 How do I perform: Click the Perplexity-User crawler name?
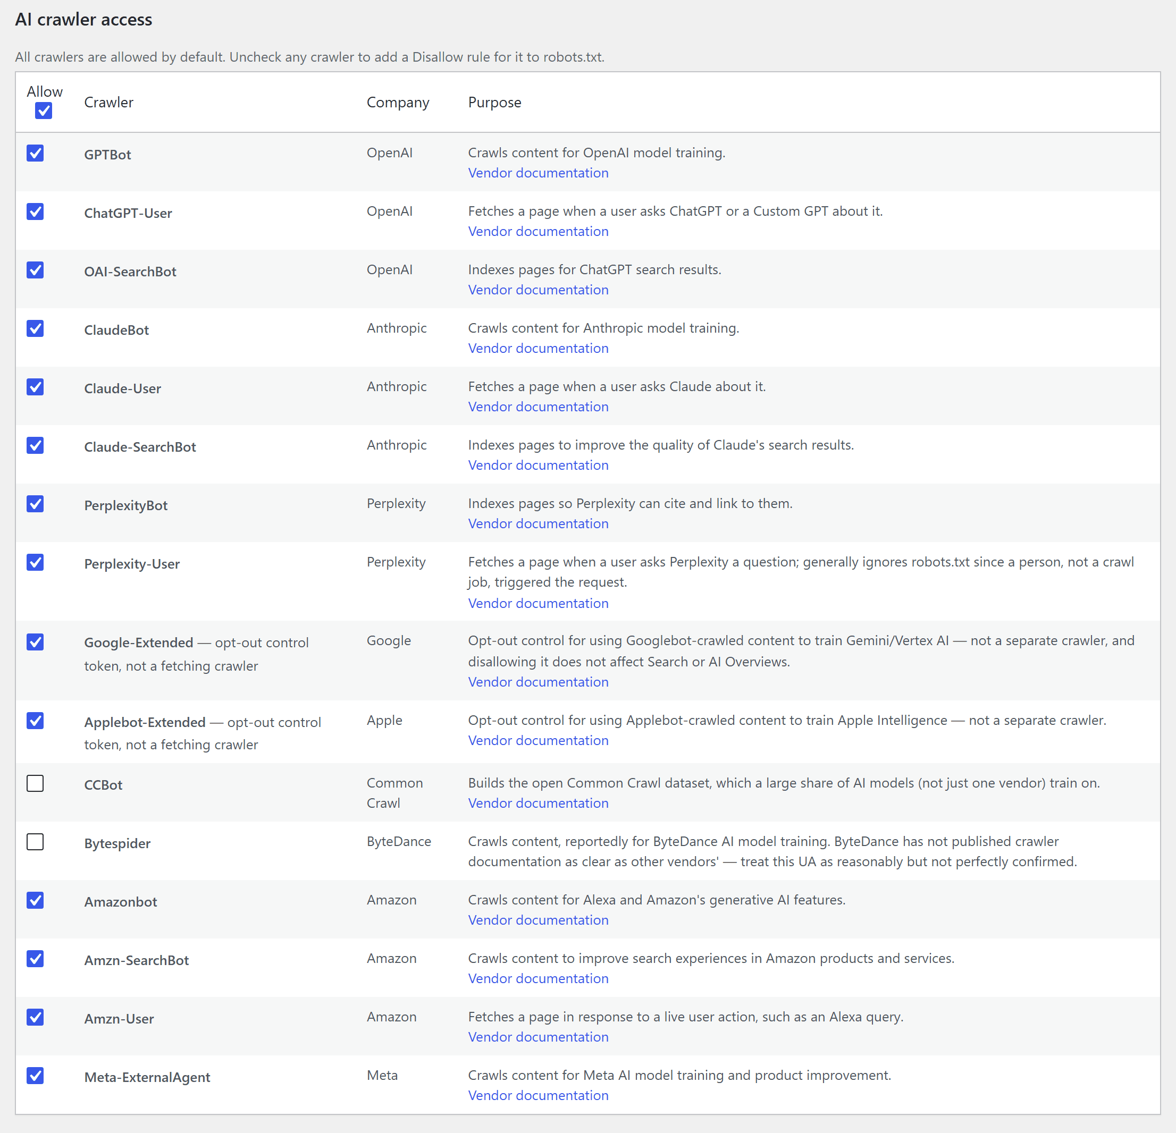[x=132, y=564]
